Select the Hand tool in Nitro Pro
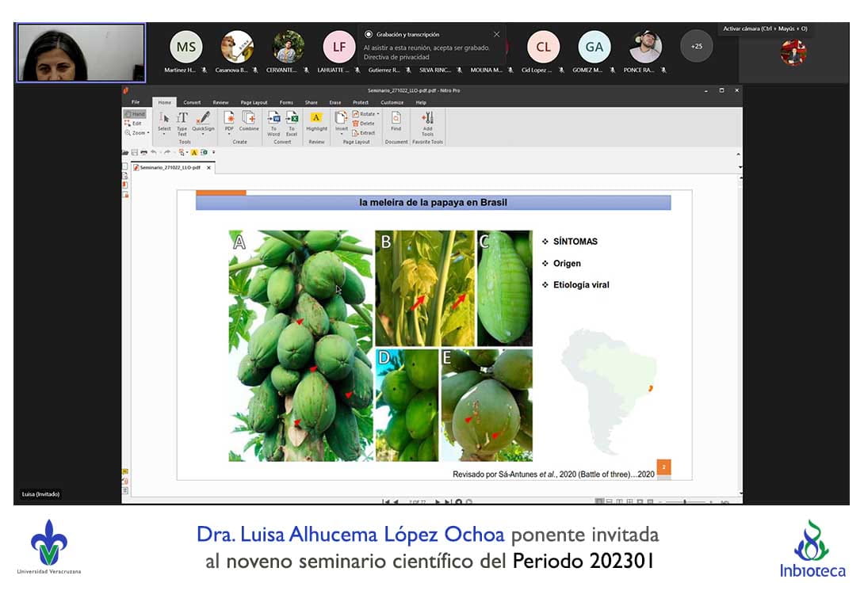 point(135,114)
